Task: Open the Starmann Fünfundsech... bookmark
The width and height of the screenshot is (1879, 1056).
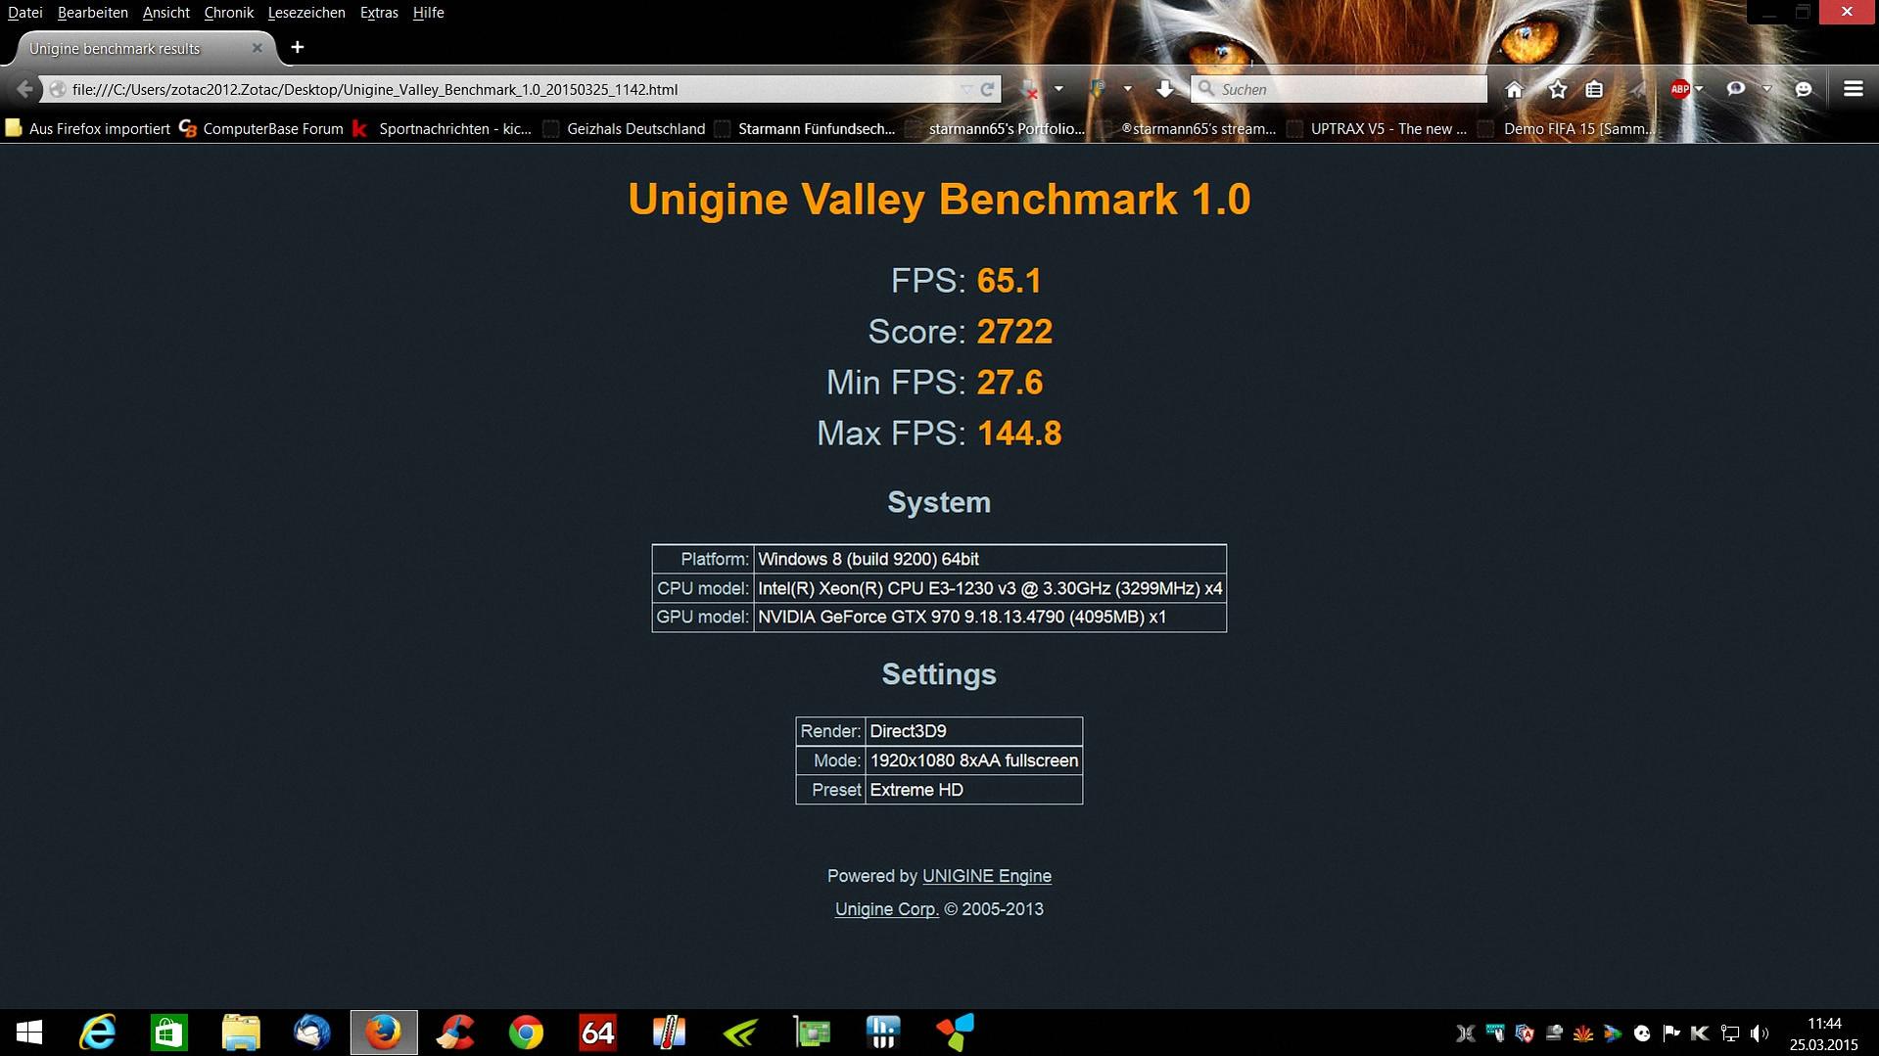Action: coord(805,128)
